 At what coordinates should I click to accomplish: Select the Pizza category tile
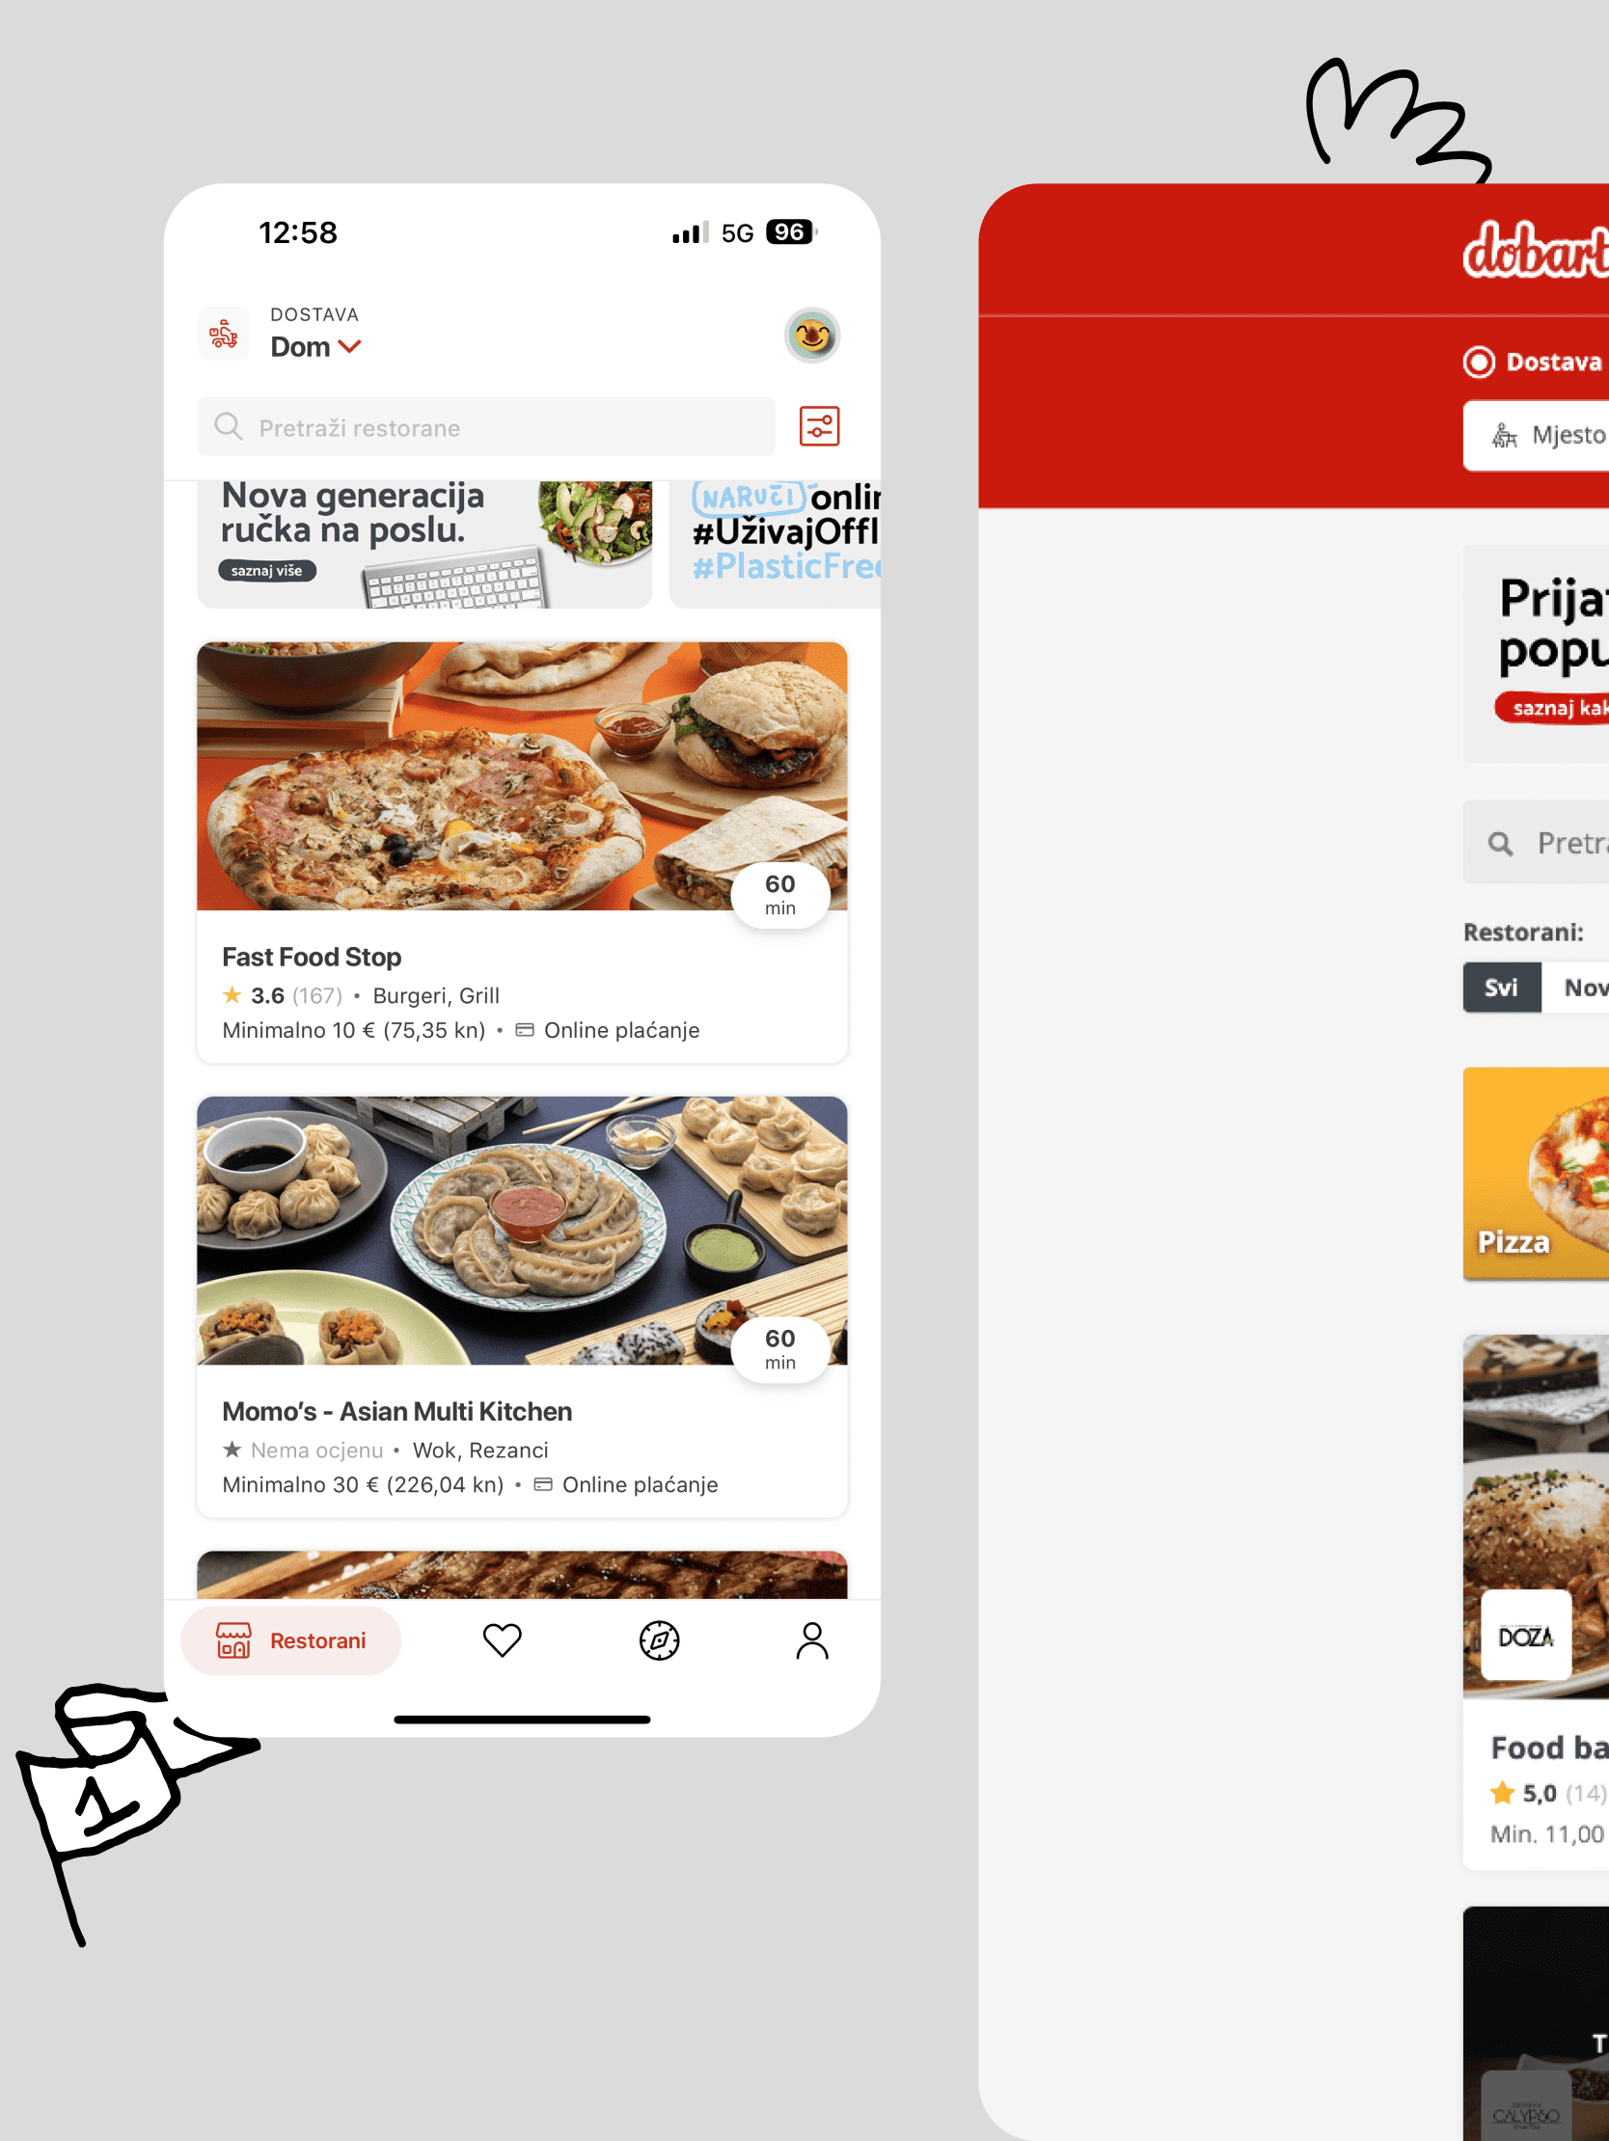pos(1536,1173)
